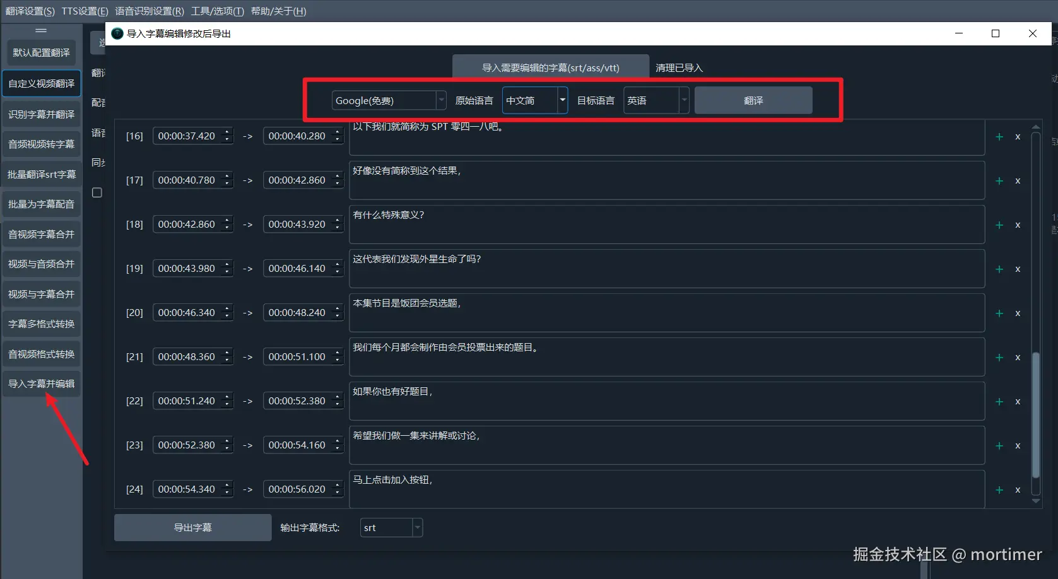Image resolution: width=1058 pixels, height=579 pixels.
Task: Open the 工具/选项(T) menu
Action: [x=218, y=11]
